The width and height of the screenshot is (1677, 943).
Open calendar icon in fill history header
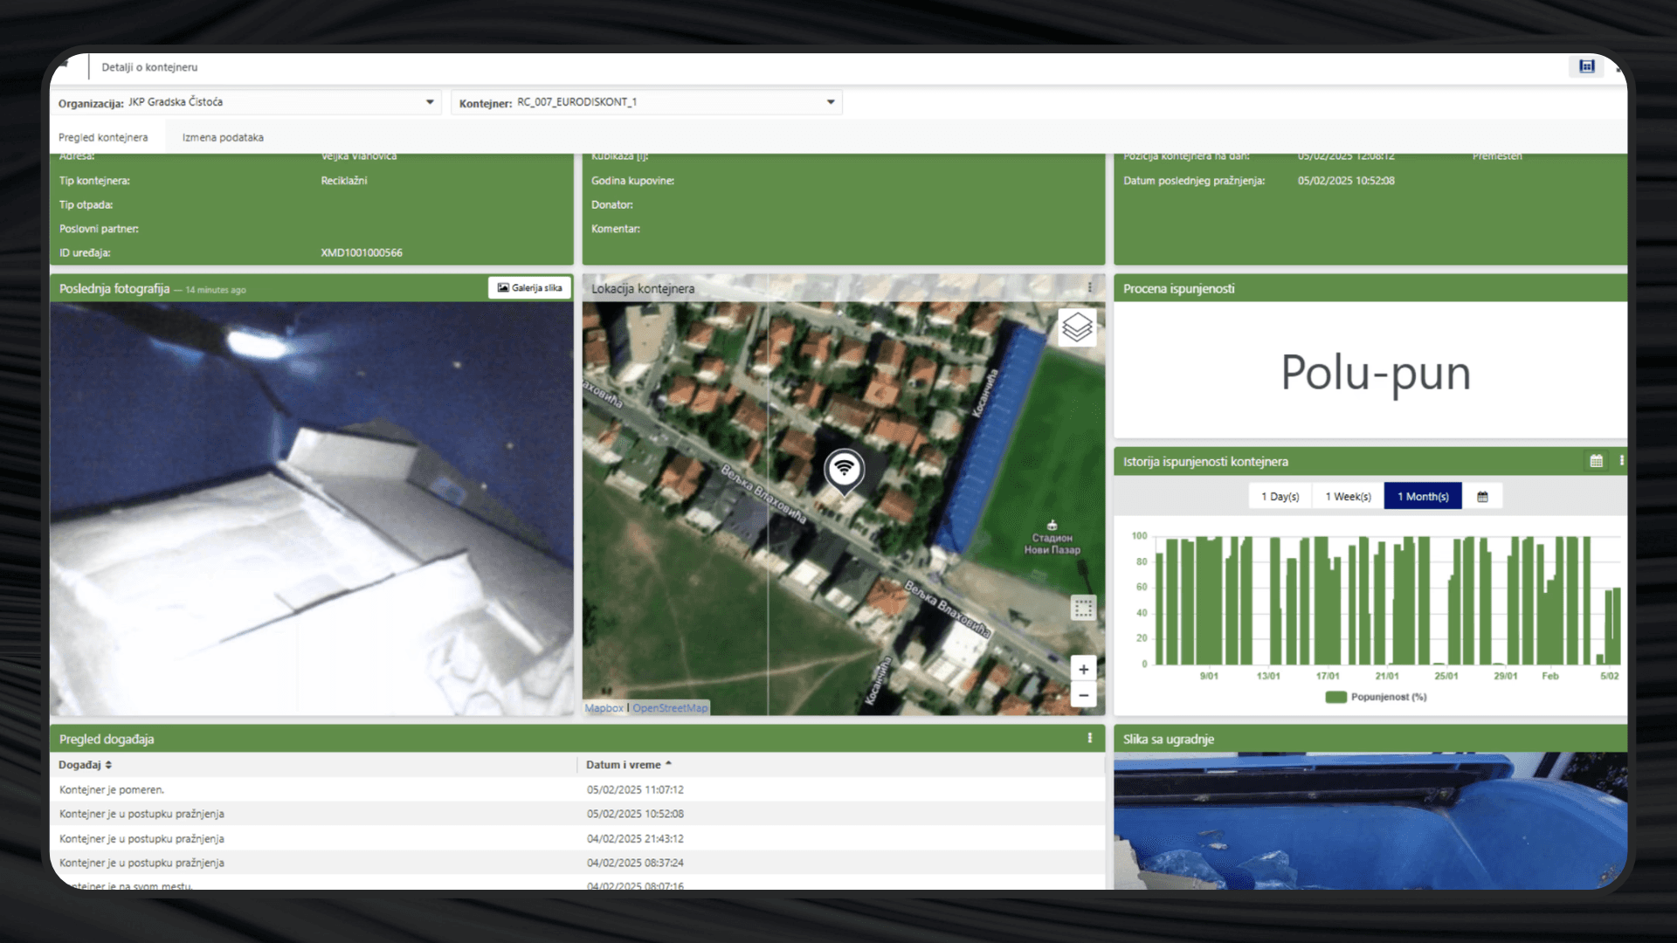coord(1596,461)
